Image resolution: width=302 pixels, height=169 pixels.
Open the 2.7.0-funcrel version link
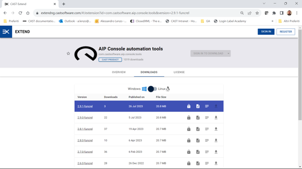tap(85, 152)
